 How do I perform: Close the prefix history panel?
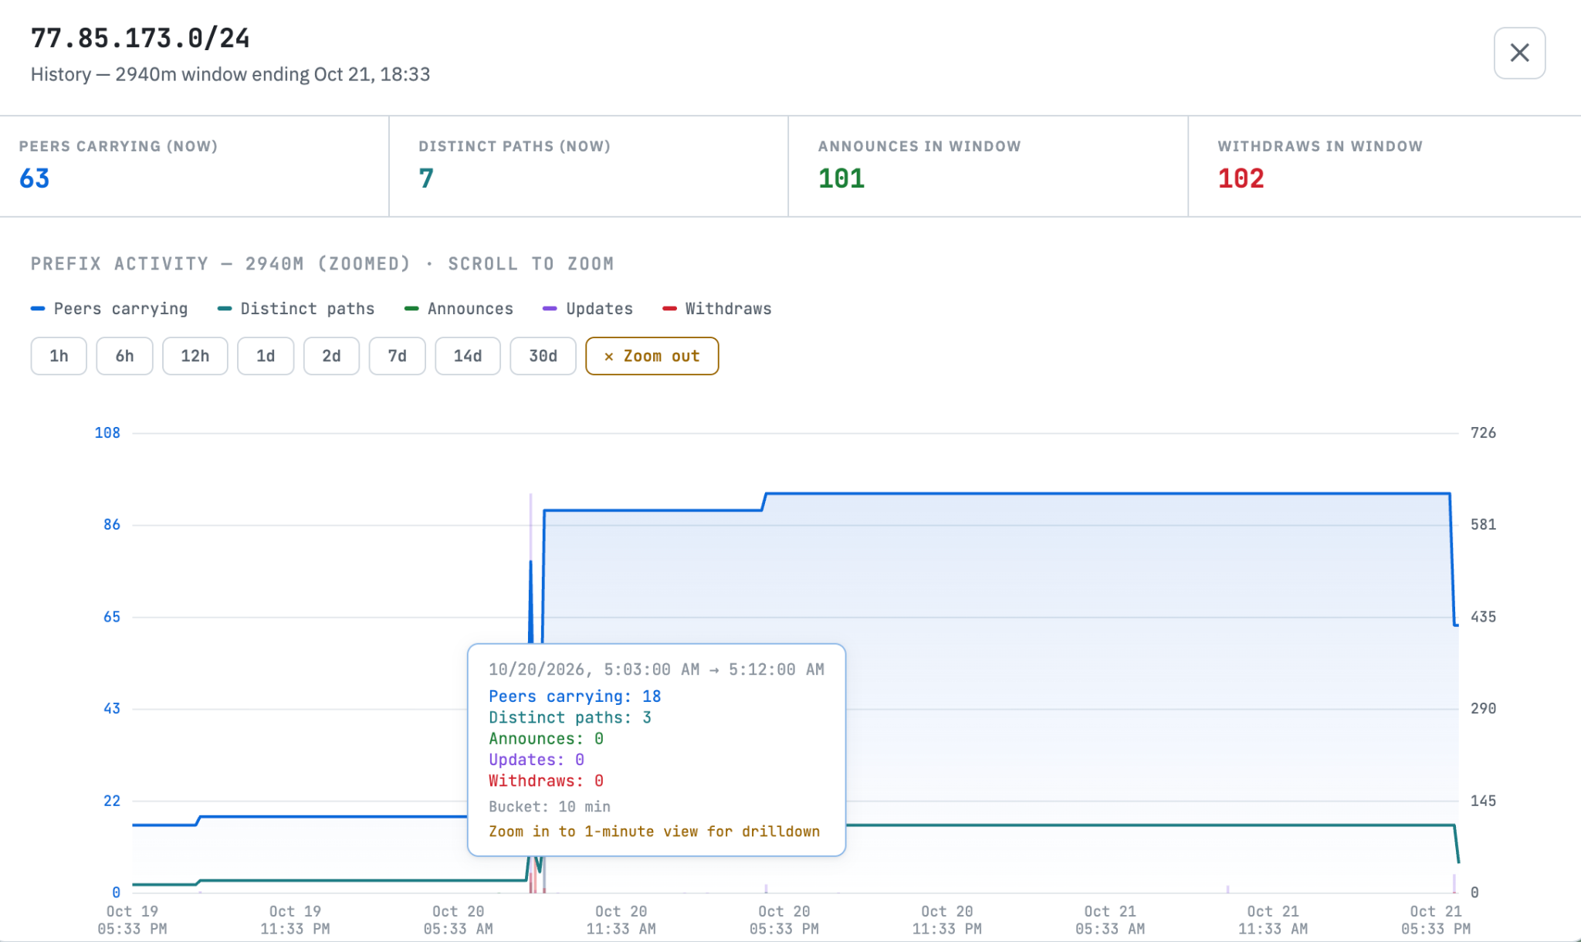tap(1519, 53)
